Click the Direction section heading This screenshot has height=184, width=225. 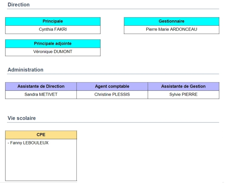(19, 5)
